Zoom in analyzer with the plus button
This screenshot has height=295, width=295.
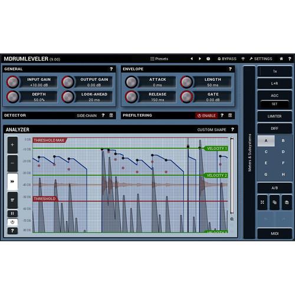click(12, 145)
